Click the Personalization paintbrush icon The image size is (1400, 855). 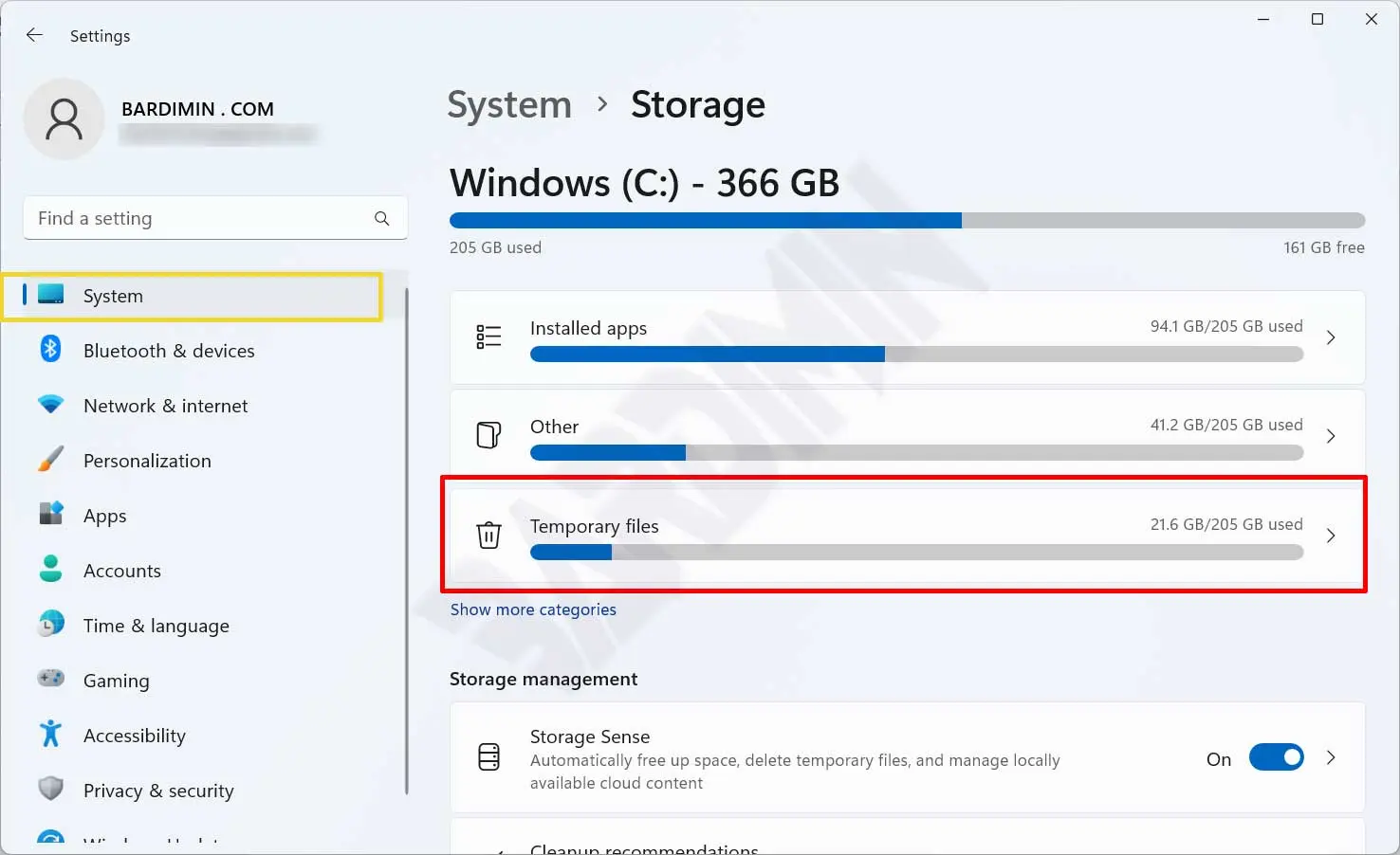click(50, 460)
